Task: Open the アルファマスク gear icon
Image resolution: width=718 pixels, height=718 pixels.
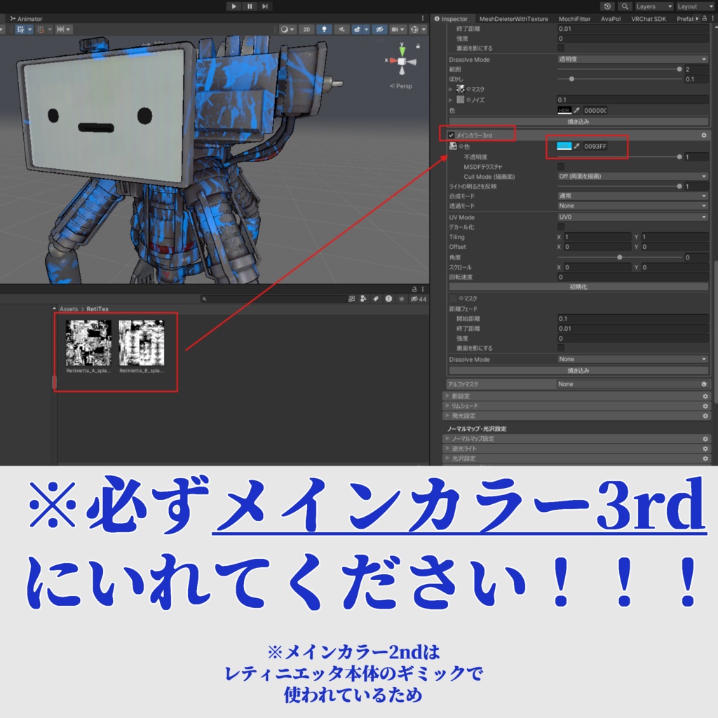Action: pos(704,384)
